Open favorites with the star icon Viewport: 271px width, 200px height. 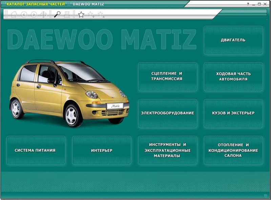(81, 15)
